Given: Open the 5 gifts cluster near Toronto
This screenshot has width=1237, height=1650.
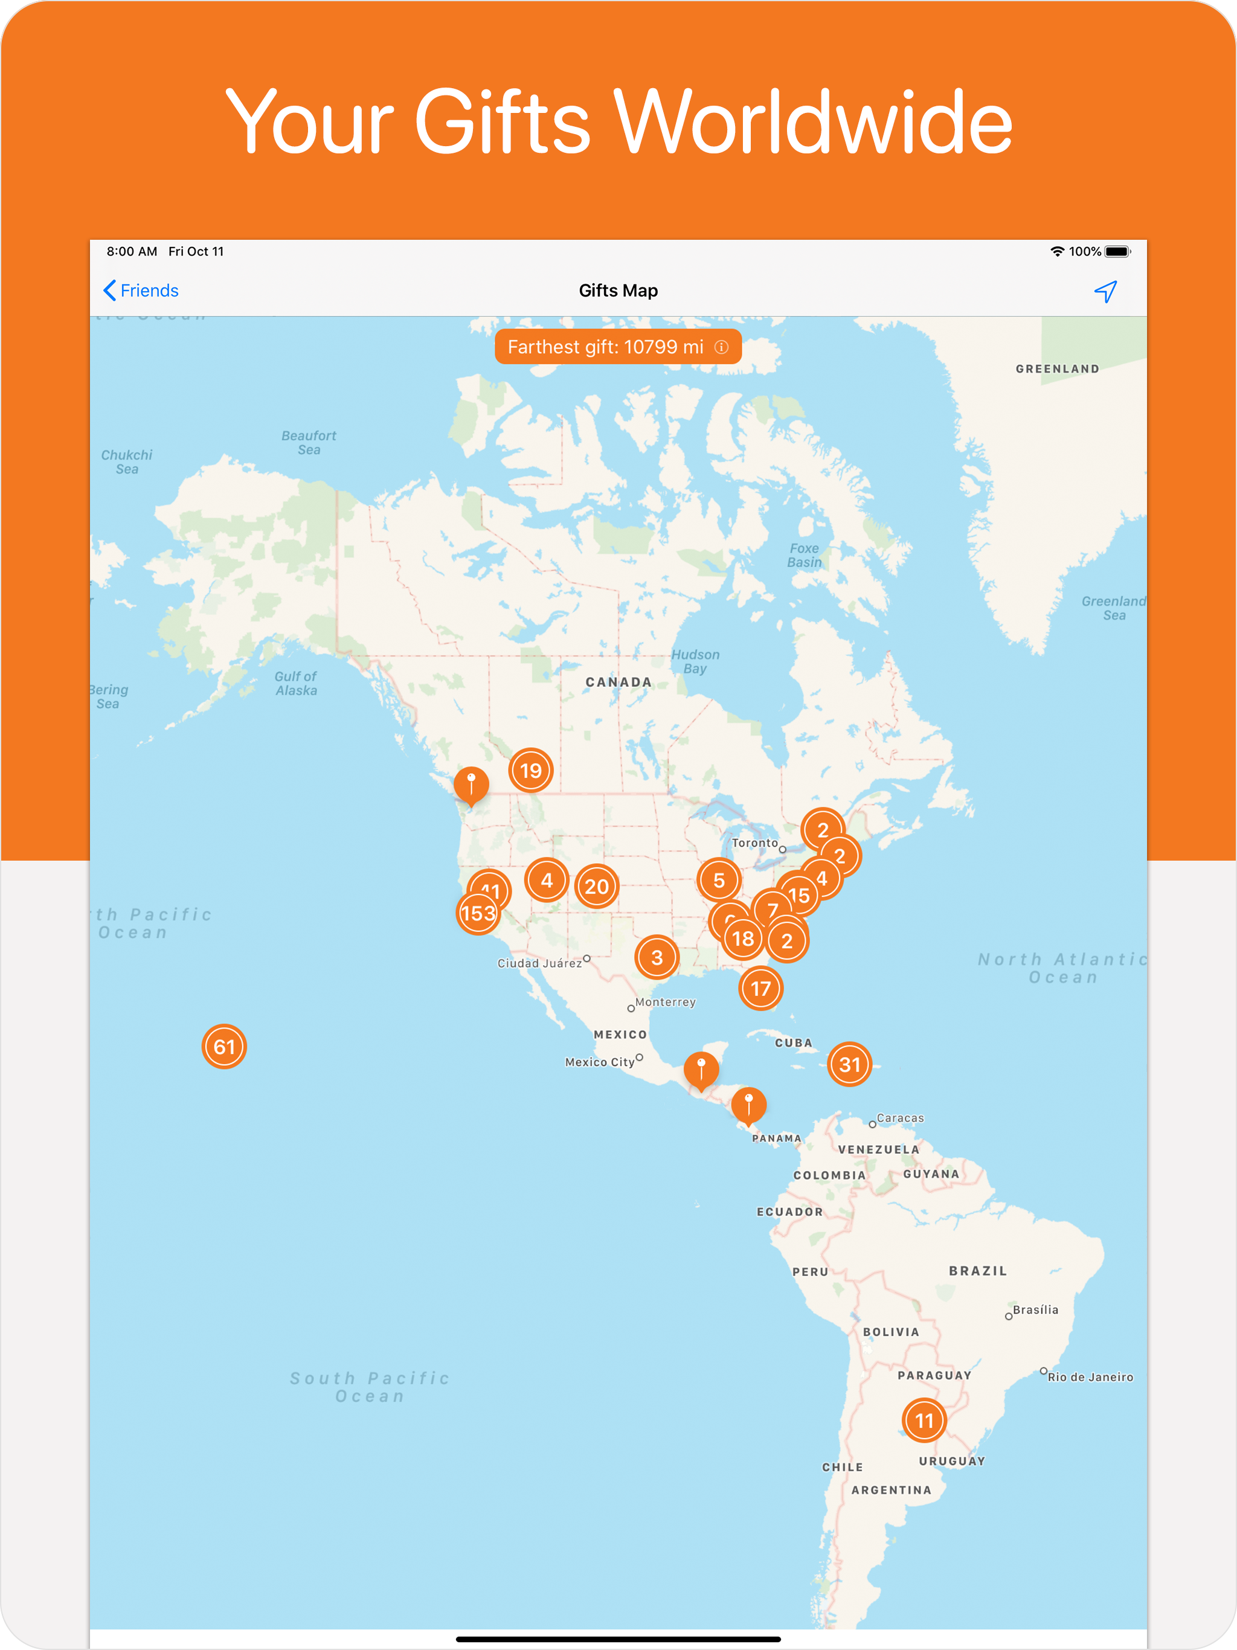Looking at the screenshot, I should (719, 880).
